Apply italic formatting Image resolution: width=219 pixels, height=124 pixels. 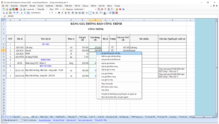click(62, 13)
